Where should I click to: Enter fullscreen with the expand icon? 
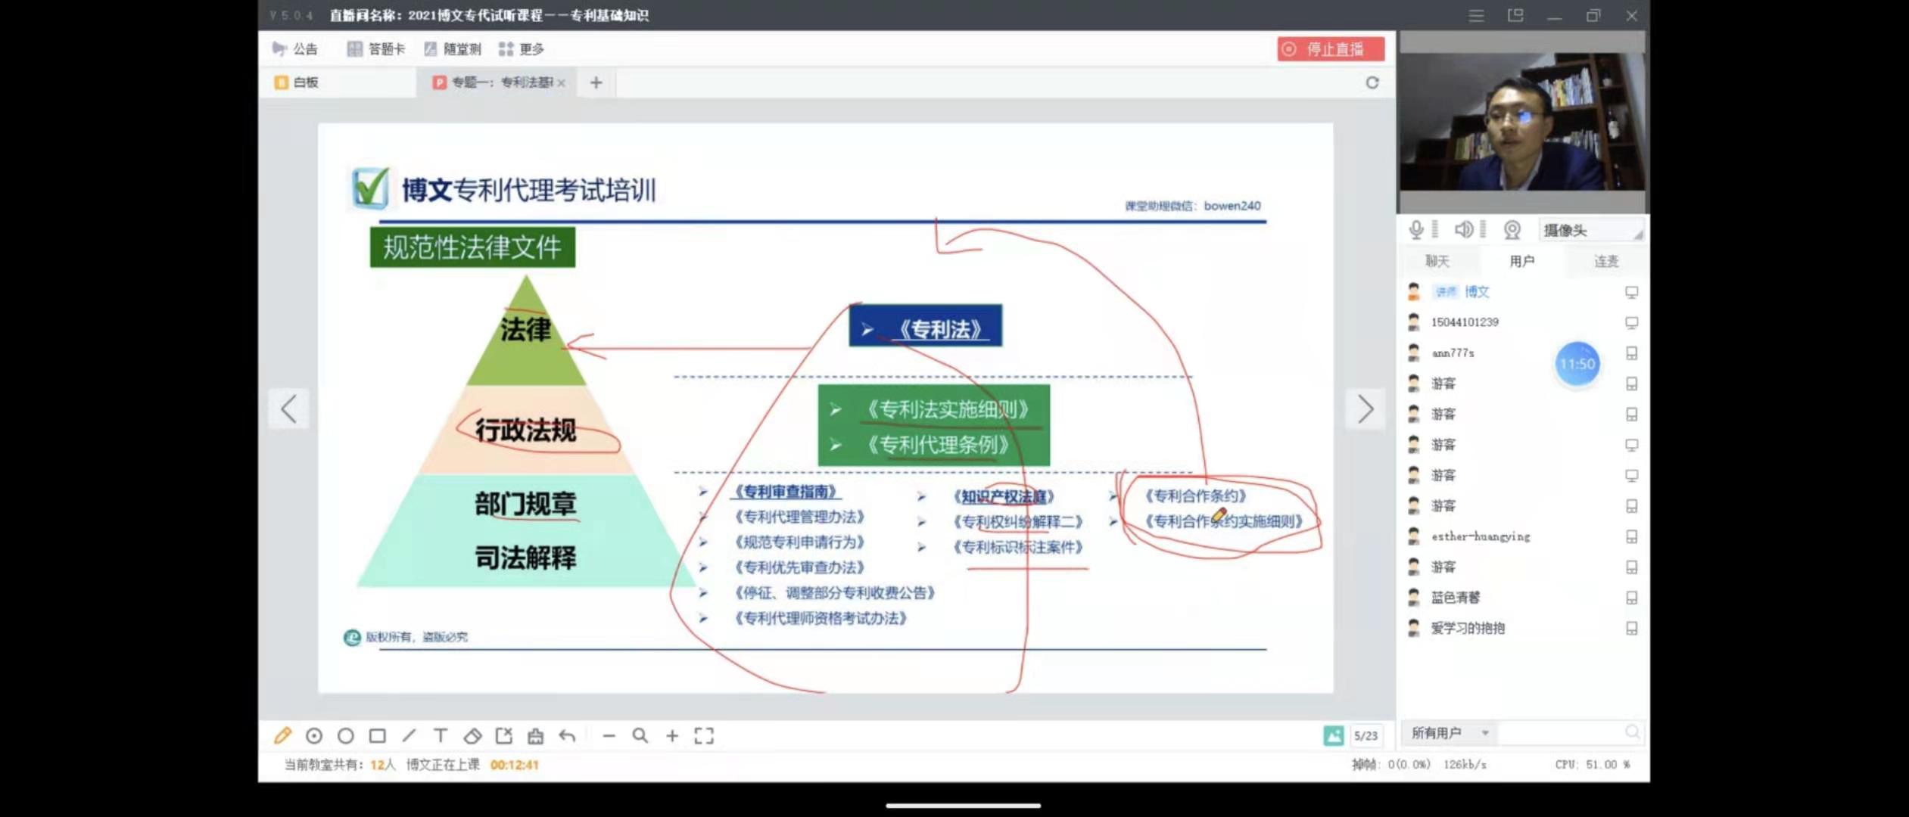[704, 735]
